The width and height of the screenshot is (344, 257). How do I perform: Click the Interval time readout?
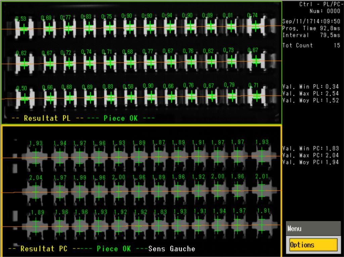(x=311, y=35)
